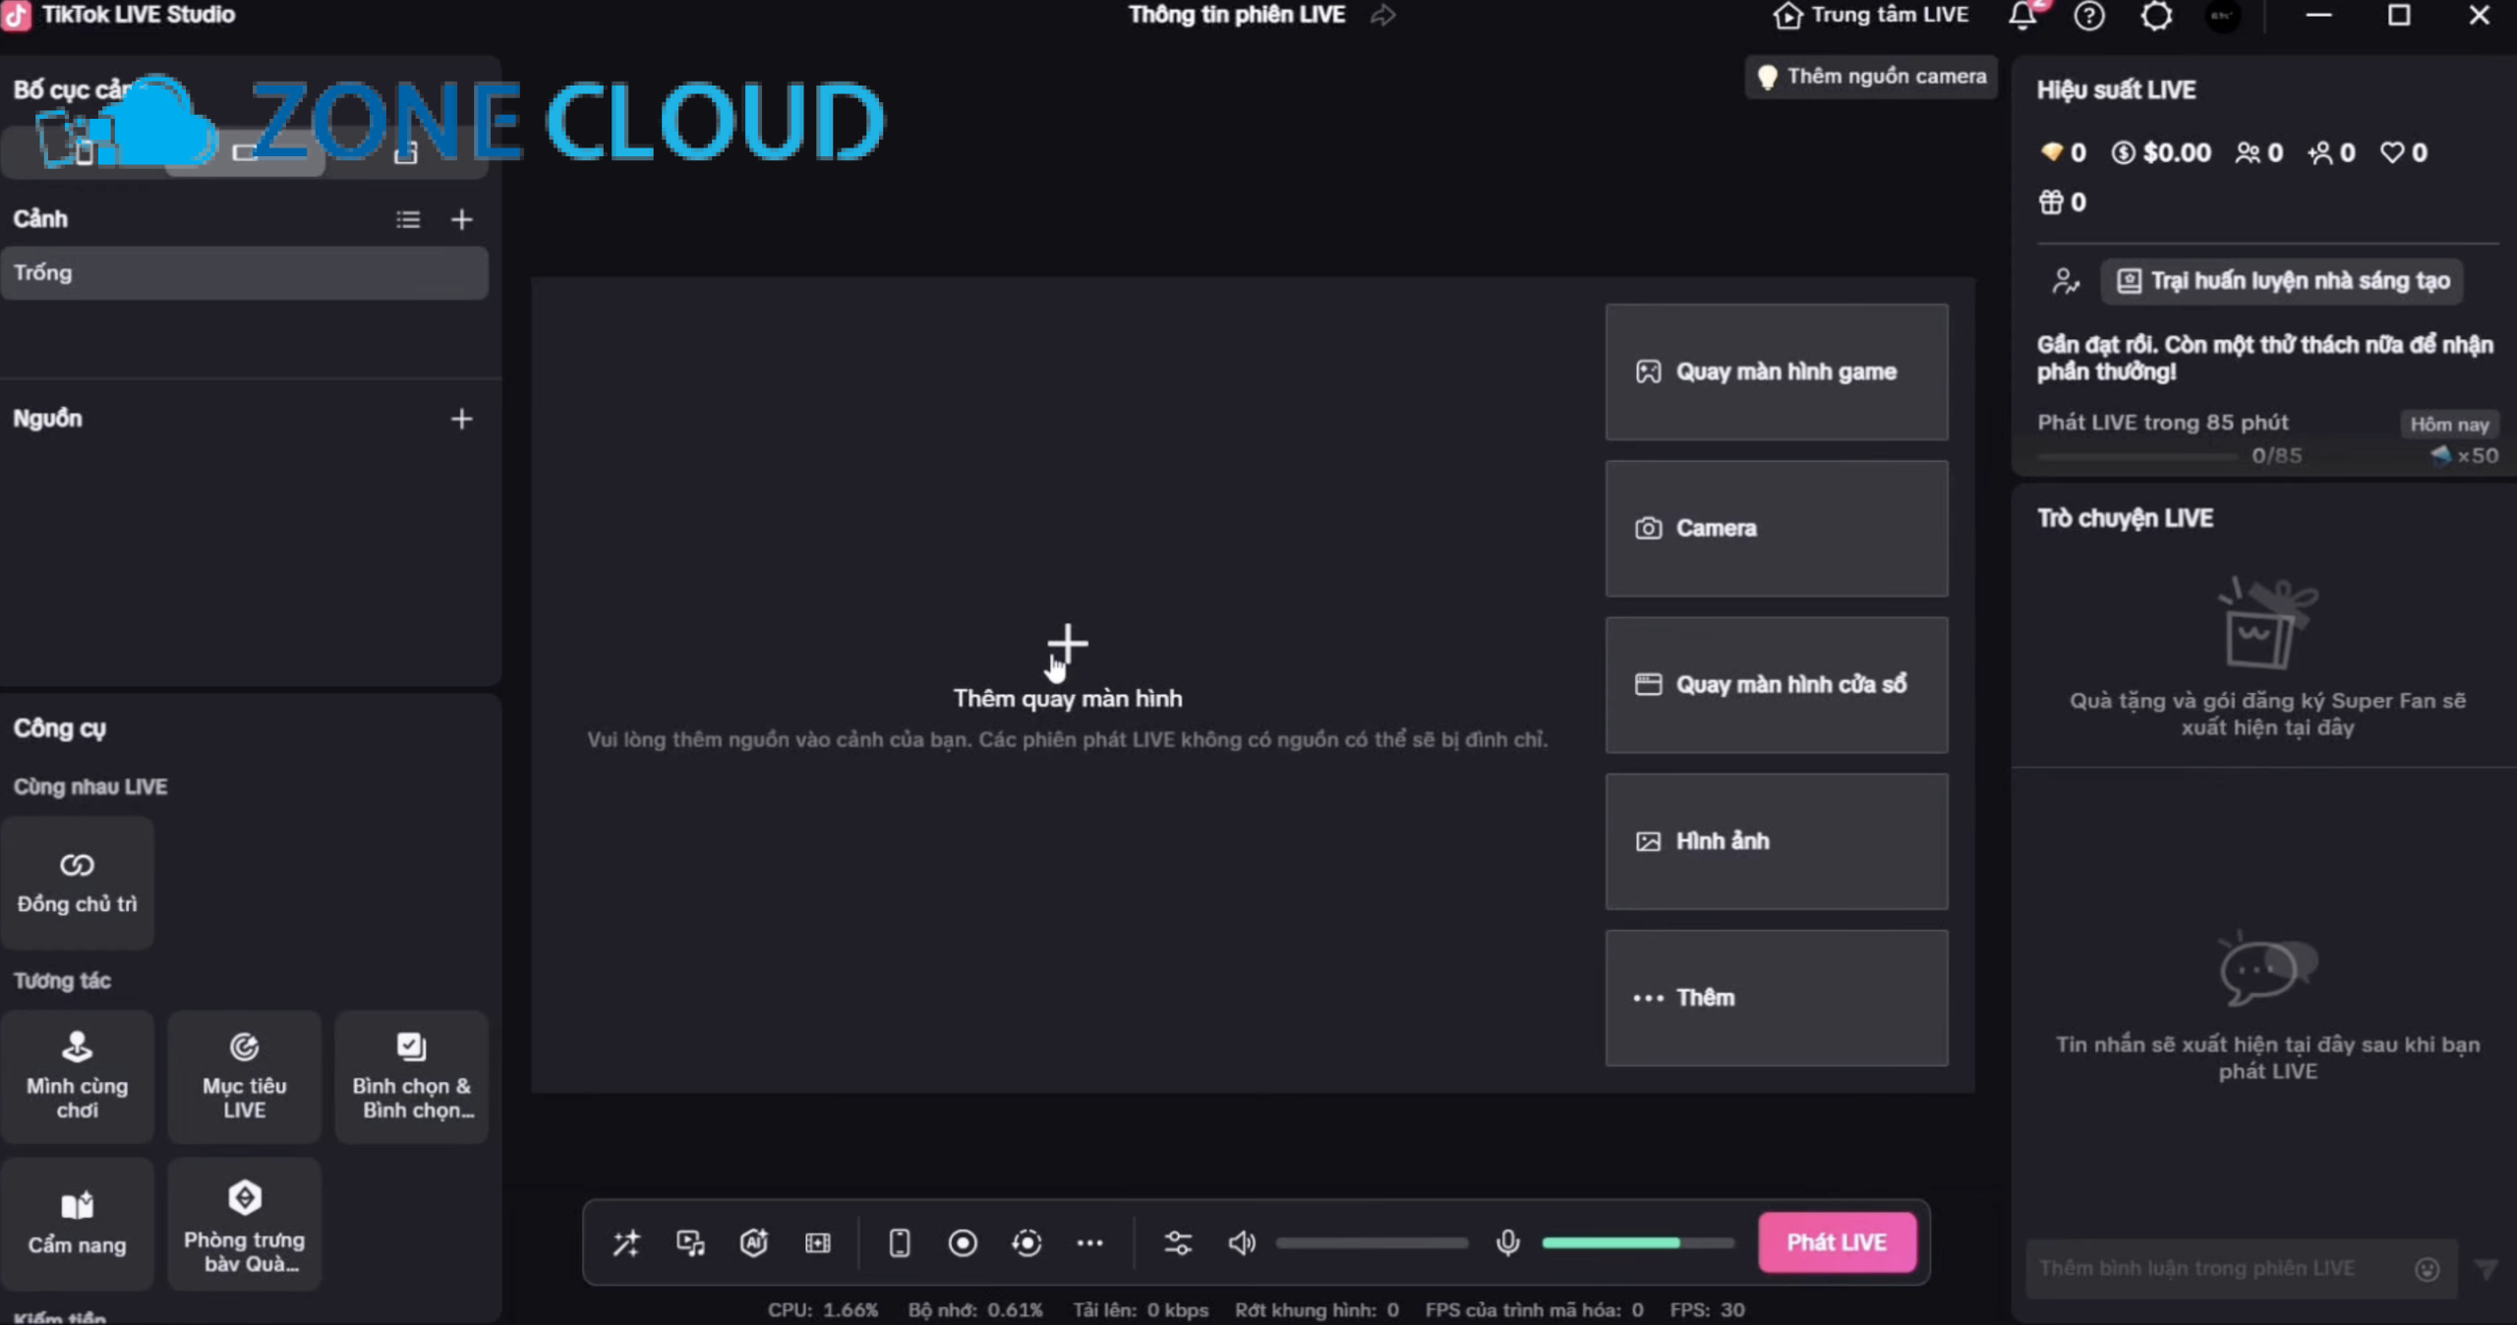
Task: Add Quay màn hình cửa sổ source
Action: (x=1777, y=684)
